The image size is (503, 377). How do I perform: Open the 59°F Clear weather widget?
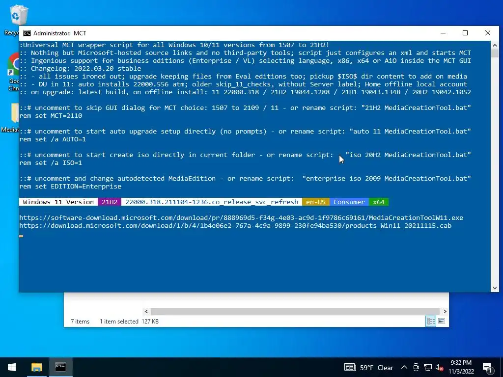(369, 367)
